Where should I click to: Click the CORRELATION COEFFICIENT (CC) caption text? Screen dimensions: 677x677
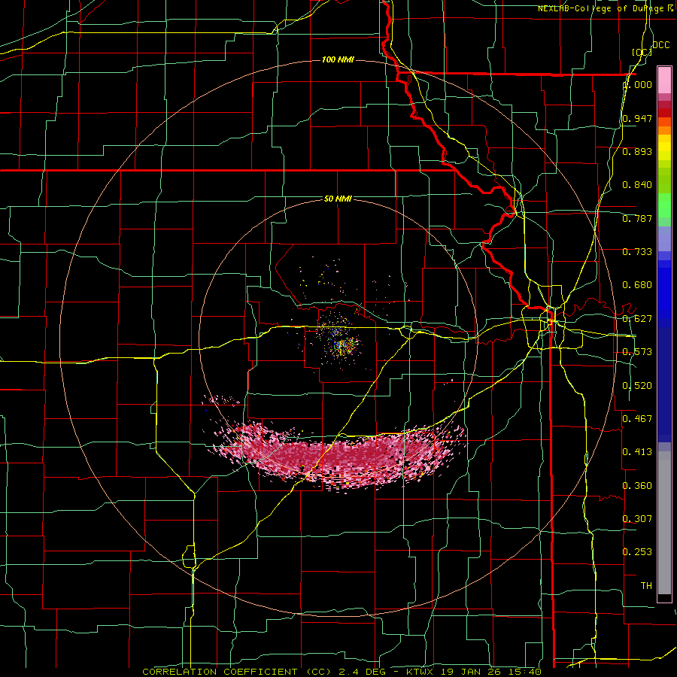[x=237, y=672]
